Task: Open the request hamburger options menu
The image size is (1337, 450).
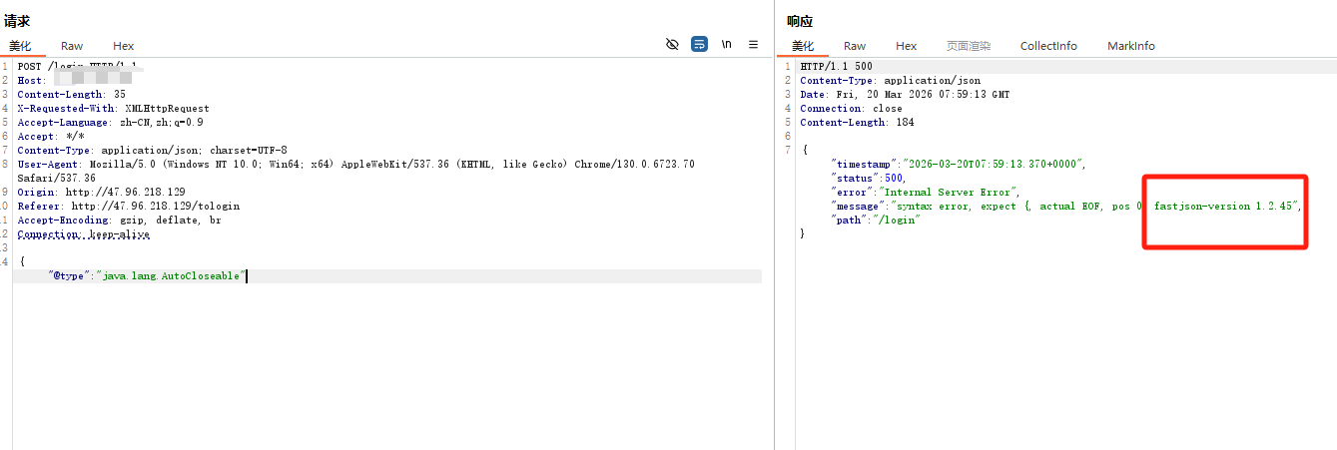Action: (754, 45)
